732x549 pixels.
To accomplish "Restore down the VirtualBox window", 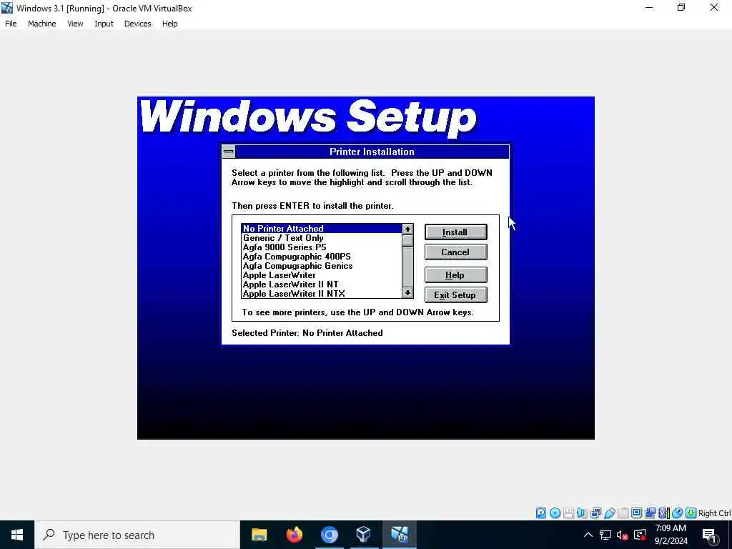I will coord(681,7).
